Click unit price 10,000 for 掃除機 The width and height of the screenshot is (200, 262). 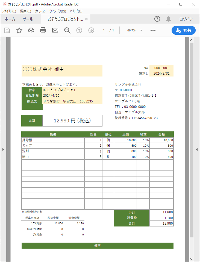coord(132,140)
